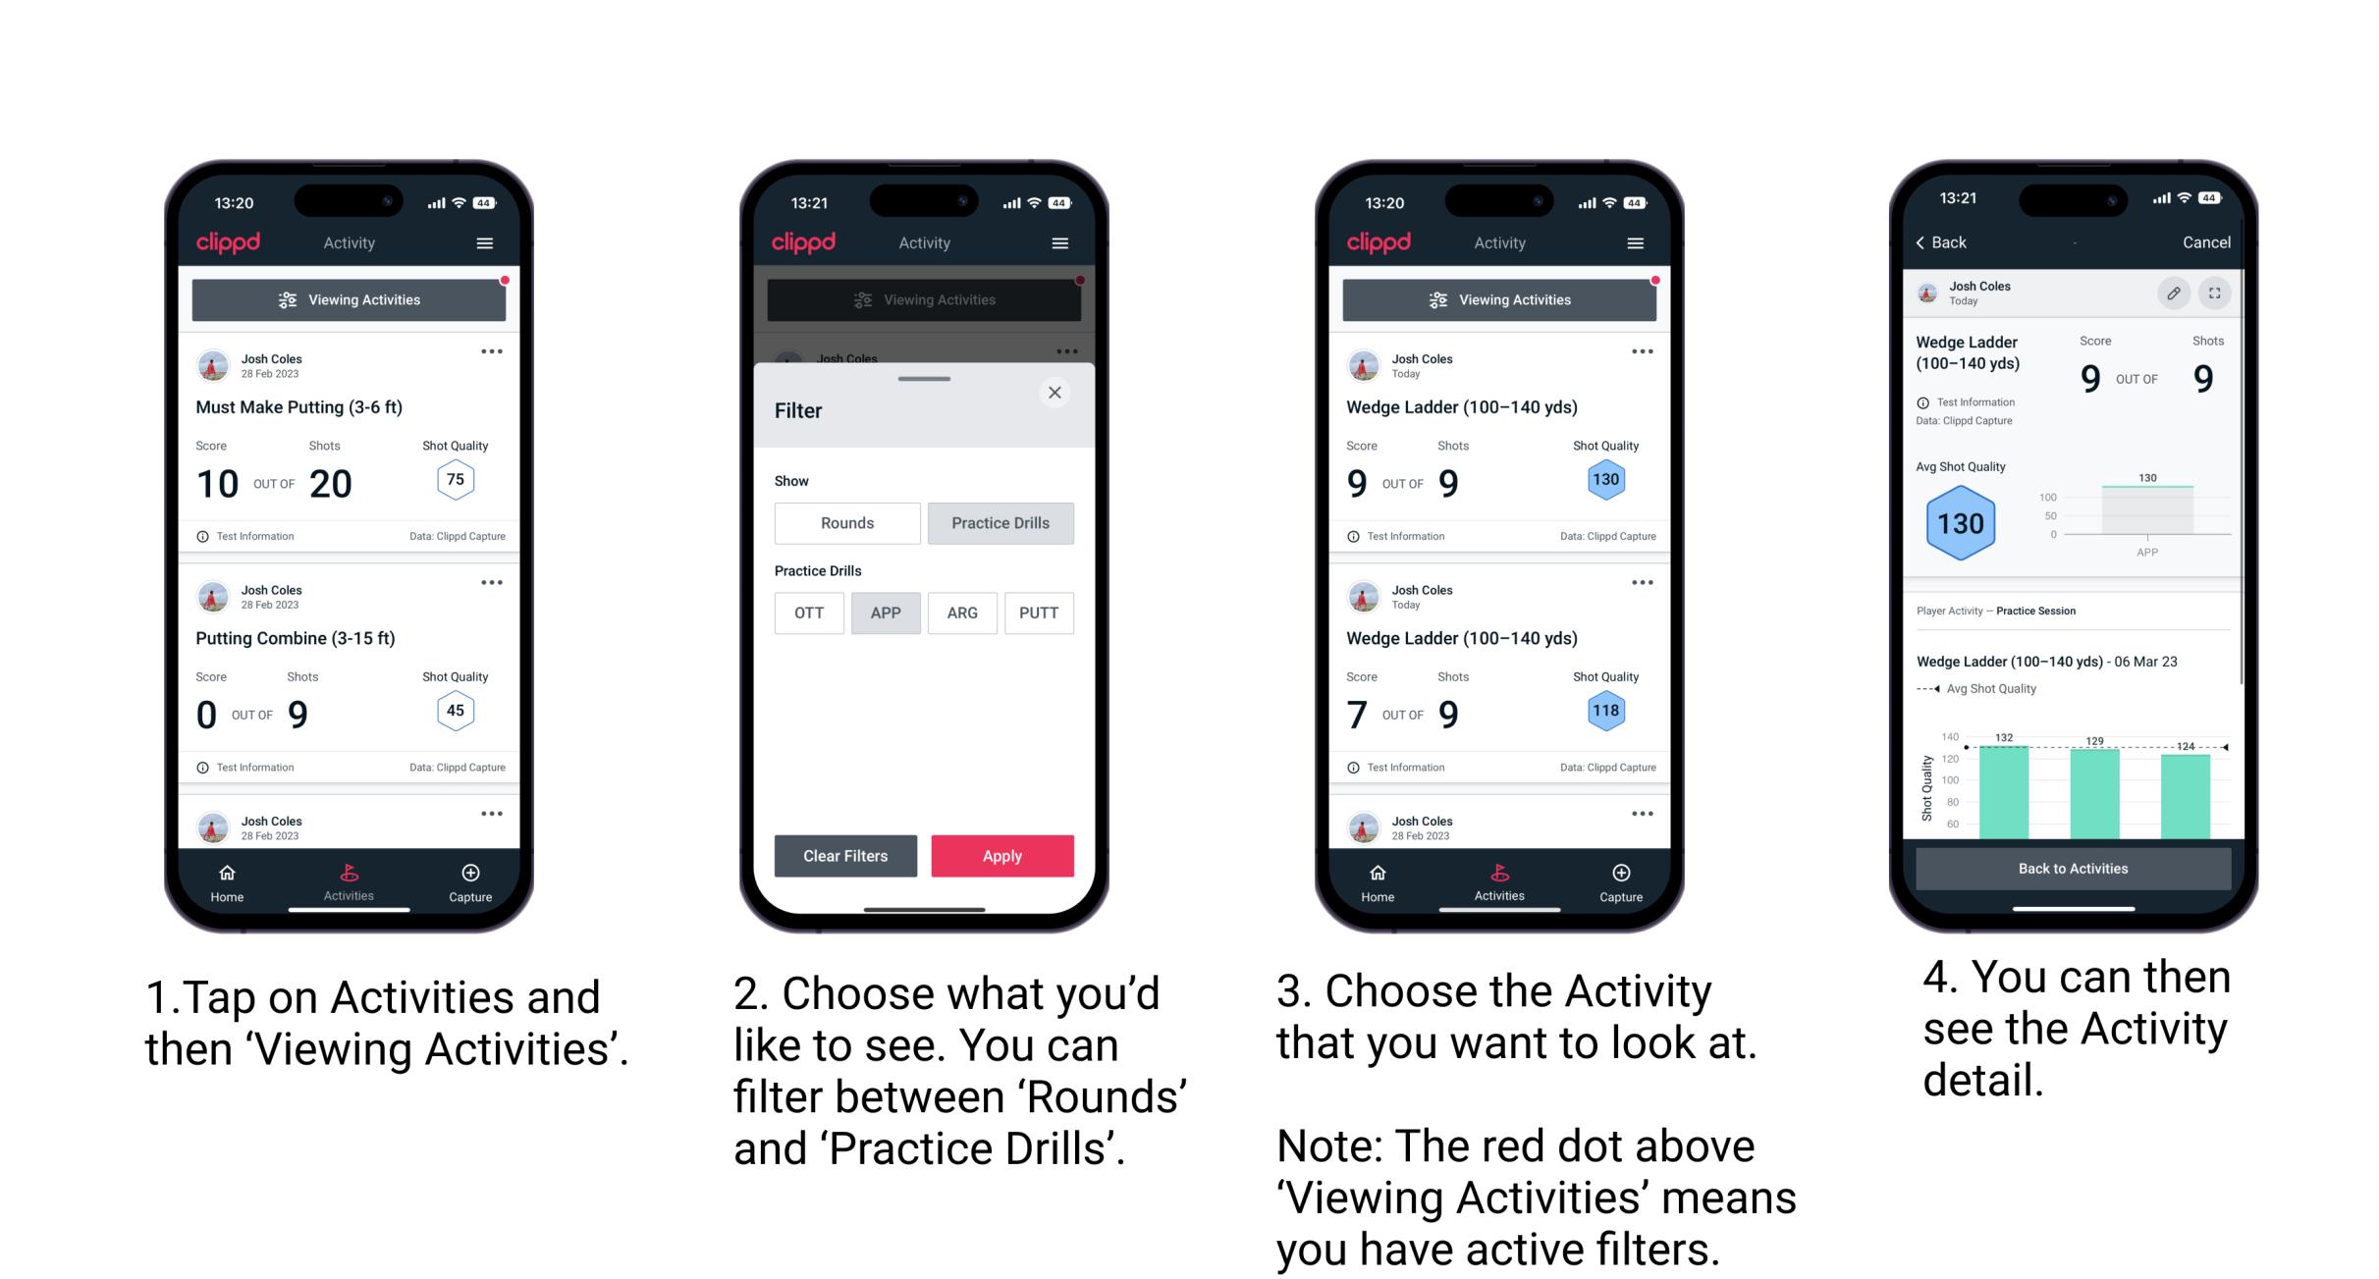Toggle the Rounds filter button
This screenshot has width=2379, height=1279.
[x=847, y=520]
